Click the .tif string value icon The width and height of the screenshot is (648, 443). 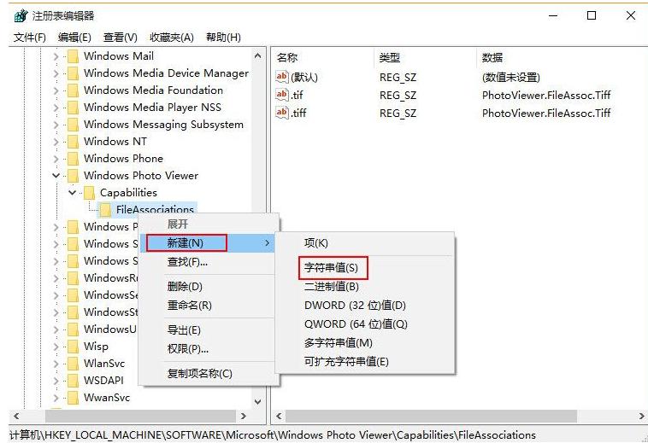click(x=282, y=95)
